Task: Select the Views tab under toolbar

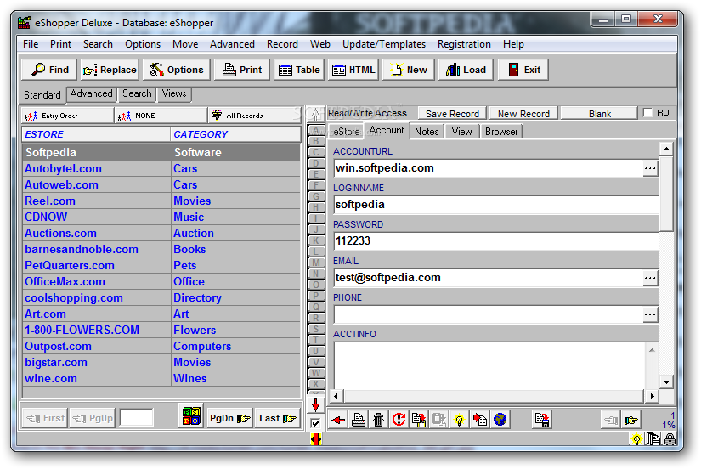Action: point(174,93)
